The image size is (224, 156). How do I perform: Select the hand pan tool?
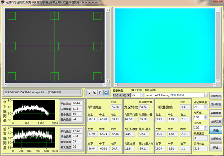click(x=100, y=93)
